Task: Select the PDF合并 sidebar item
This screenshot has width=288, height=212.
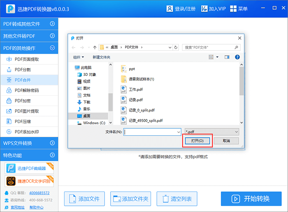Action: (29, 80)
